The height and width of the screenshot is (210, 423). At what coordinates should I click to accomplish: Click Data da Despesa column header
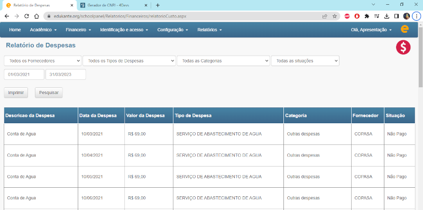102,115
